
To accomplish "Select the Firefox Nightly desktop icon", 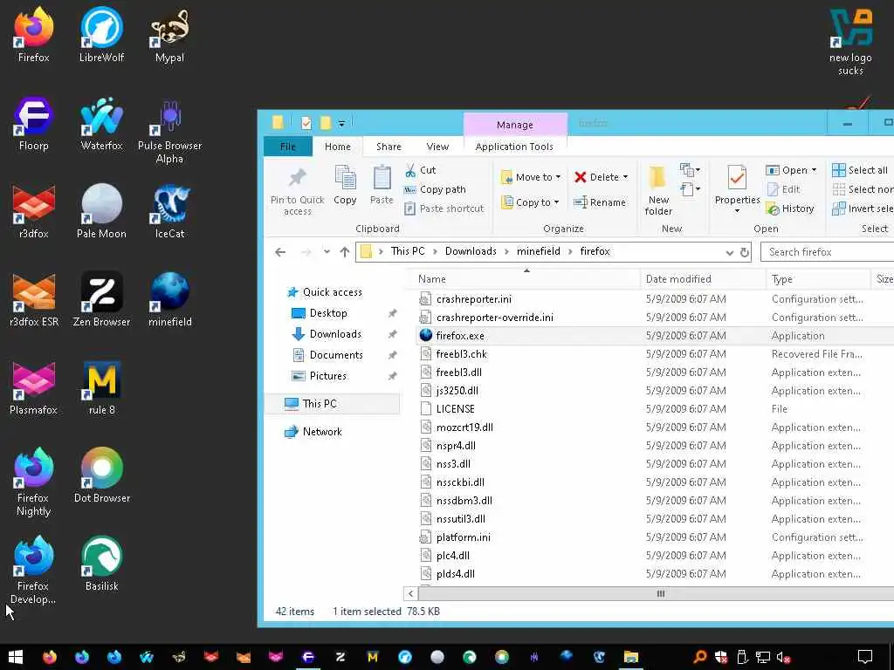I will click(34, 482).
